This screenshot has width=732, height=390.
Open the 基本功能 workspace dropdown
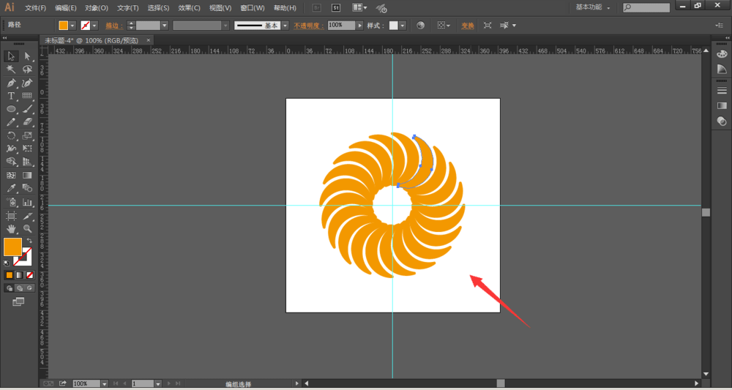coord(593,7)
